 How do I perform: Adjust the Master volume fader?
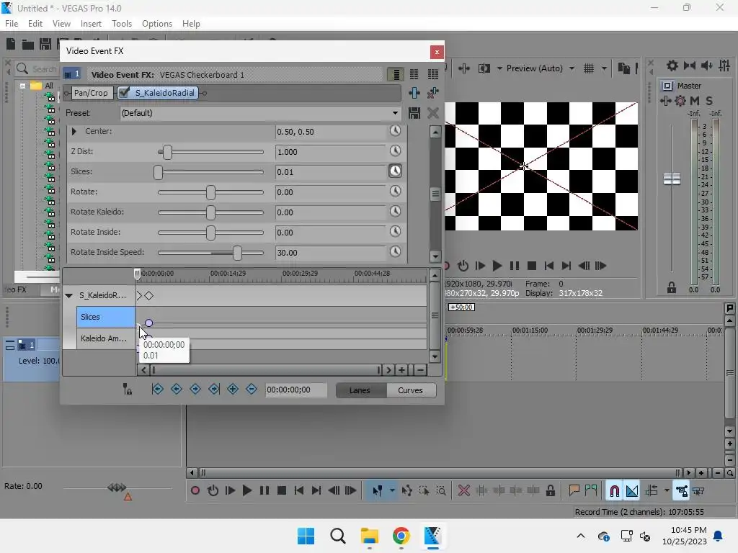click(x=672, y=179)
